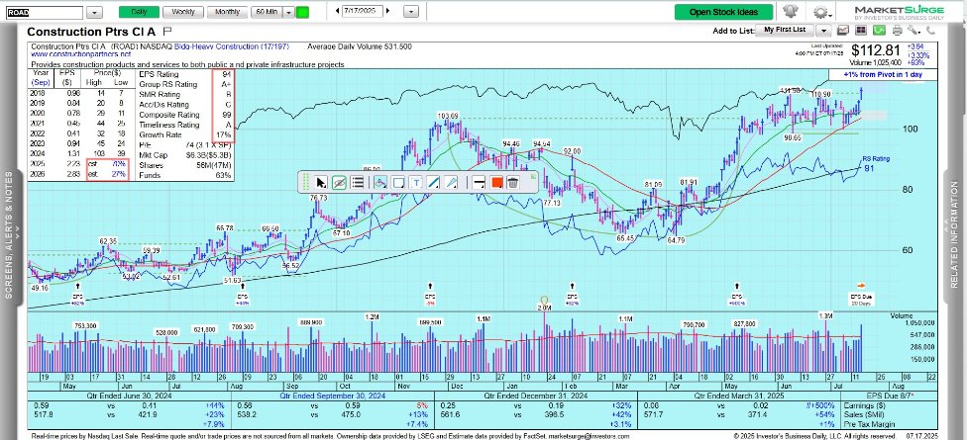Screen dimensions: 967x440
Task: Select the text annotation tool
Action: [x=416, y=182]
